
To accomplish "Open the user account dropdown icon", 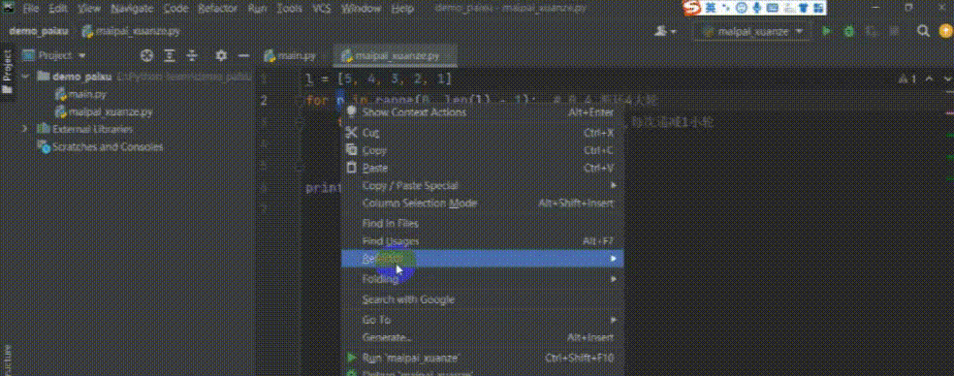I will click(666, 32).
